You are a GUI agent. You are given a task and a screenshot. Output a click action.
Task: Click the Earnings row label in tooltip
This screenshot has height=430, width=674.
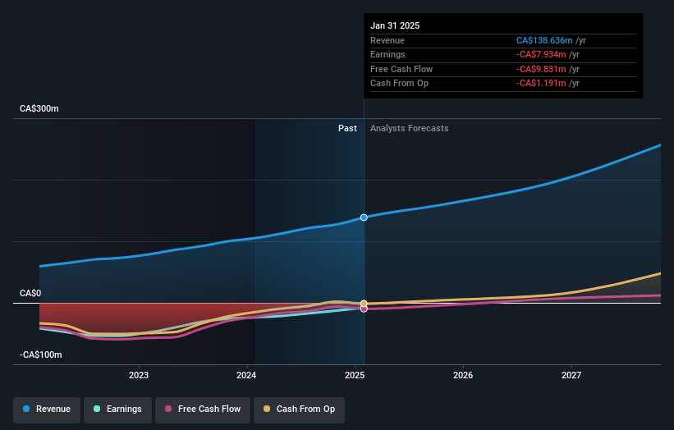click(x=387, y=54)
